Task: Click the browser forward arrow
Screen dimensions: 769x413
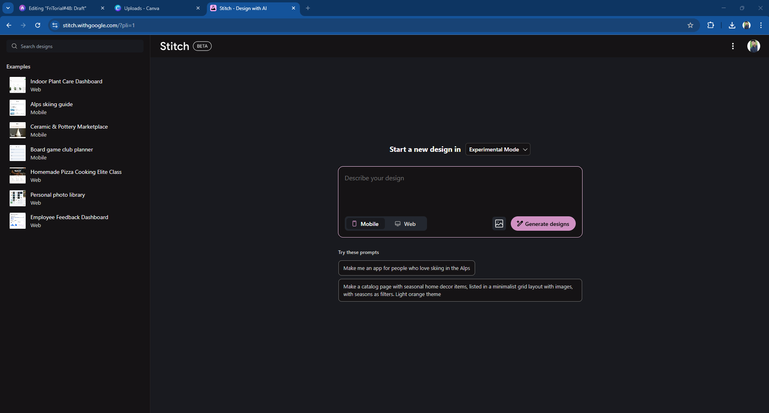Action: click(23, 25)
